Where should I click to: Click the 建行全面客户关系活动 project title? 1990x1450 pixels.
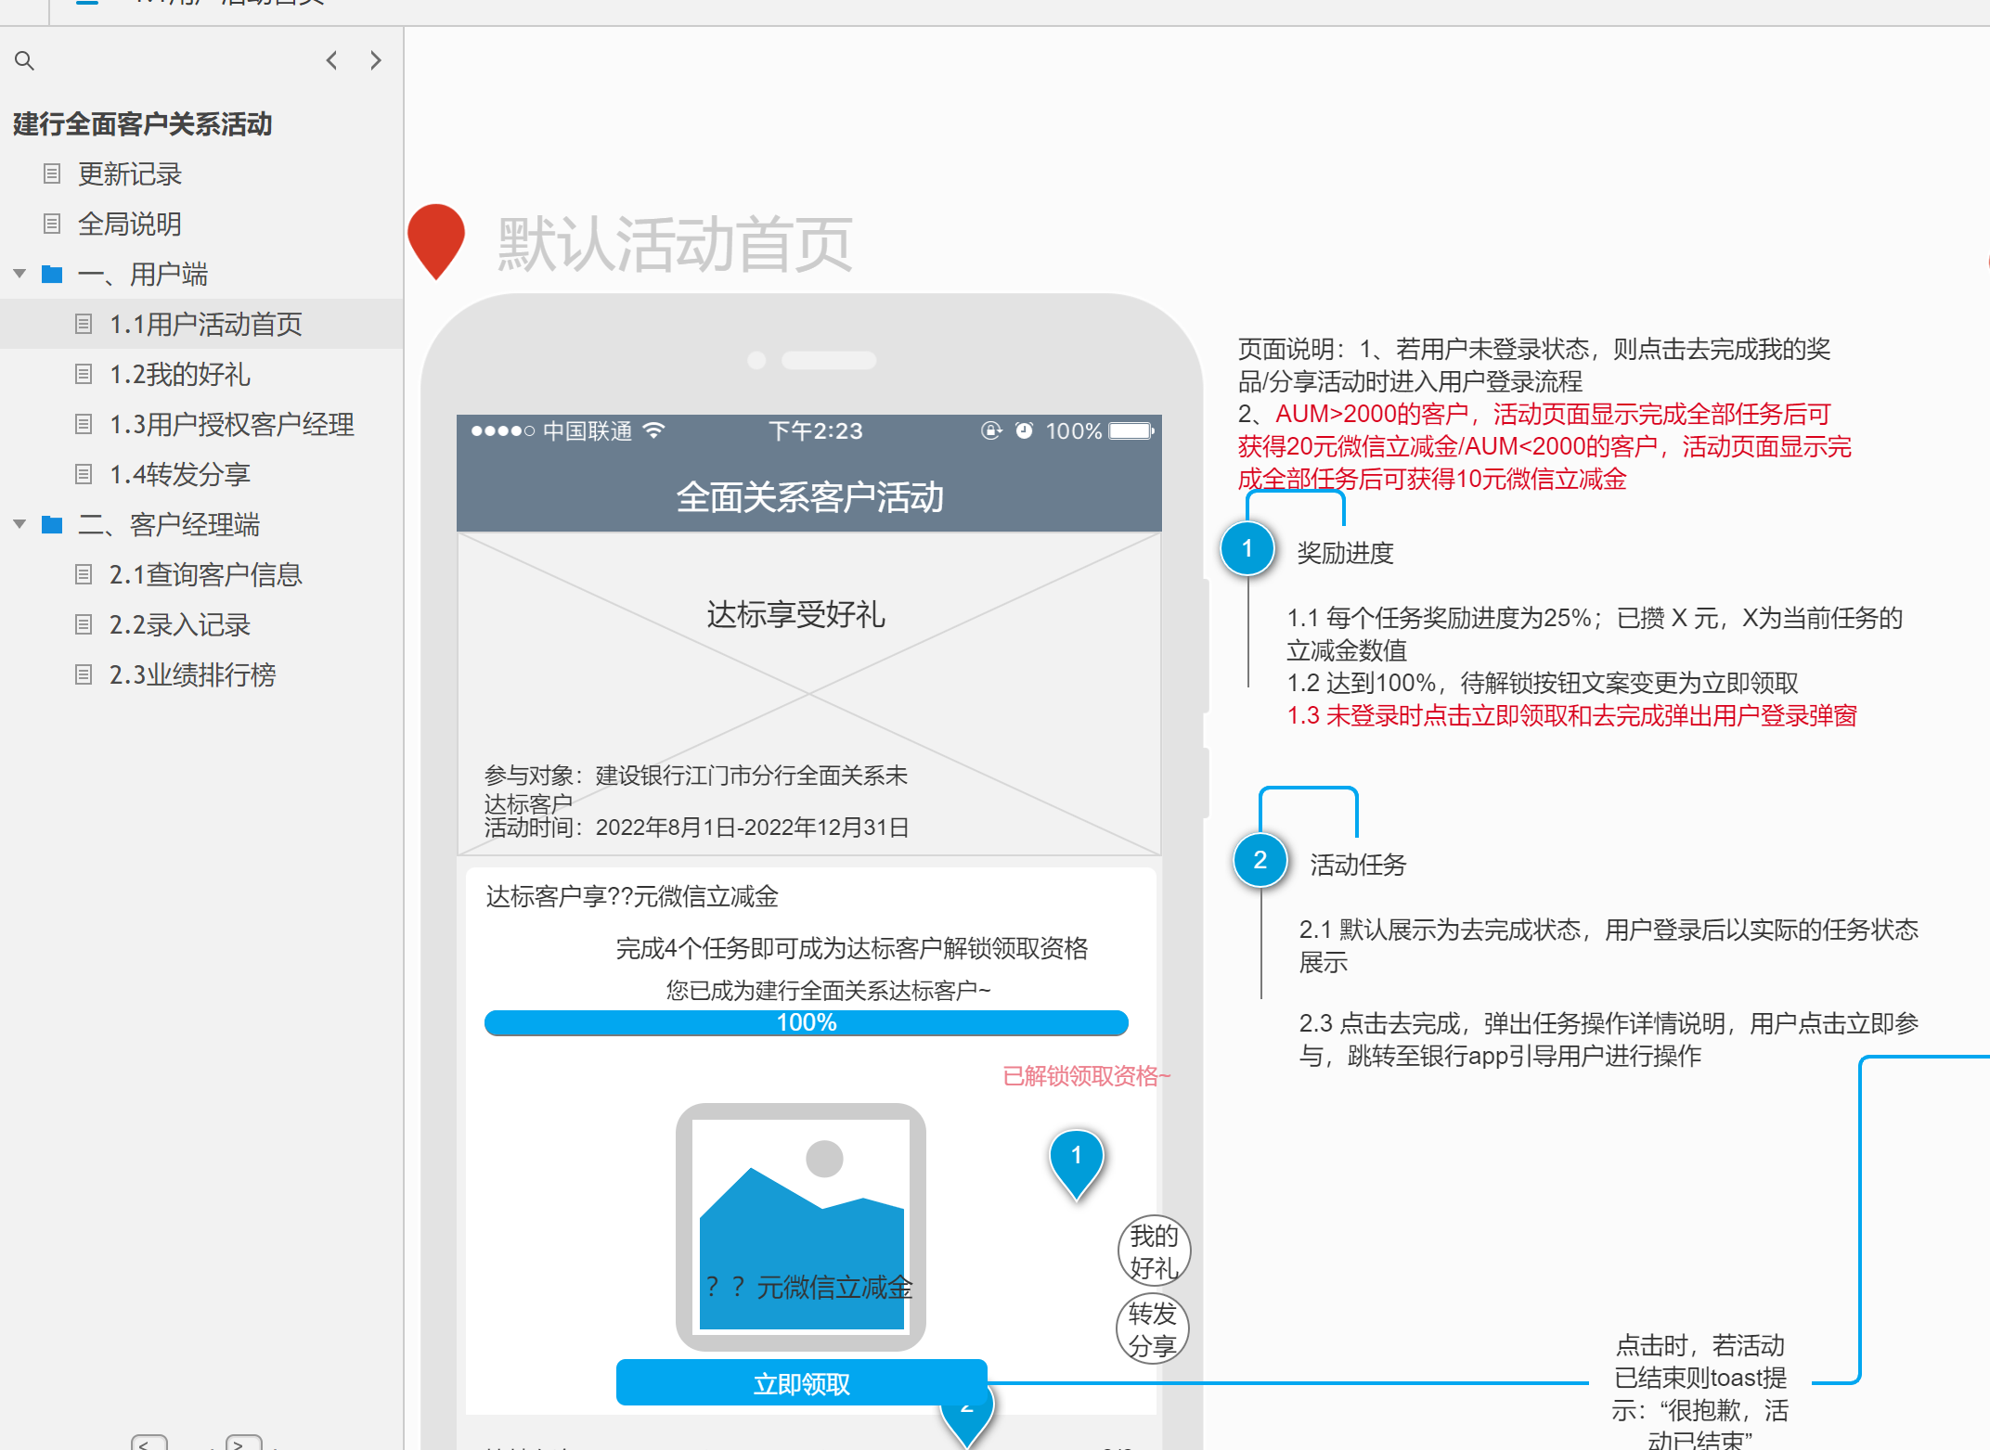point(142,123)
